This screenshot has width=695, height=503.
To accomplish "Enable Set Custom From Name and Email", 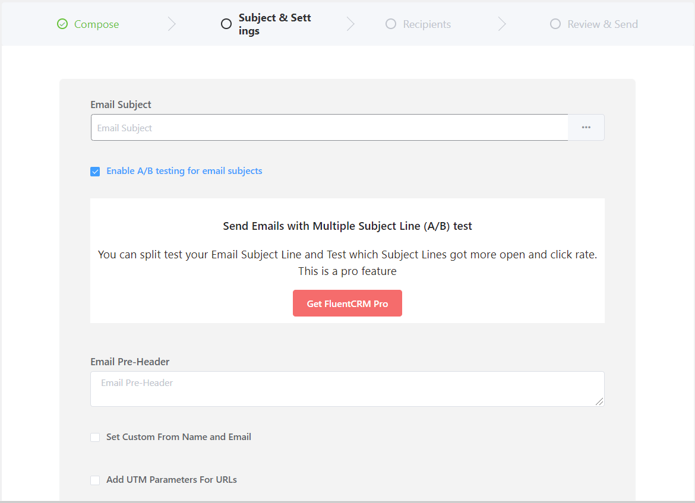I will coord(95,437).
